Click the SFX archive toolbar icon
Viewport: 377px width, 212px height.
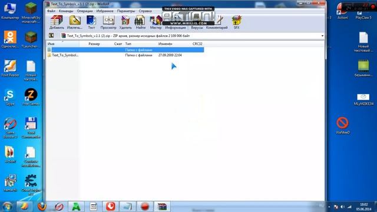tap(236, 22)
